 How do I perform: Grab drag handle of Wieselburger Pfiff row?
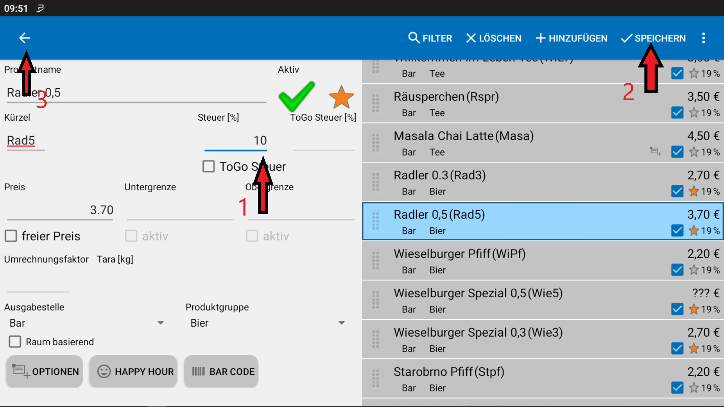pyautogui.click(x=376, y=260)
